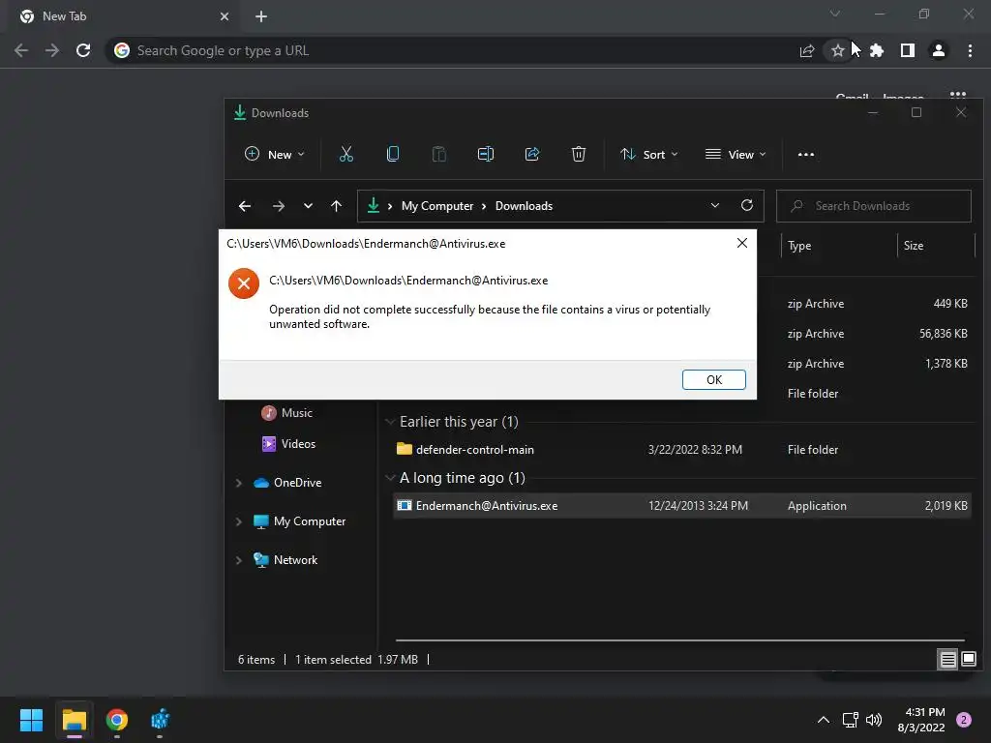The image size is (991, 743).
Task: Open the New dropdown in Explorer
Action: click(274, 154)
